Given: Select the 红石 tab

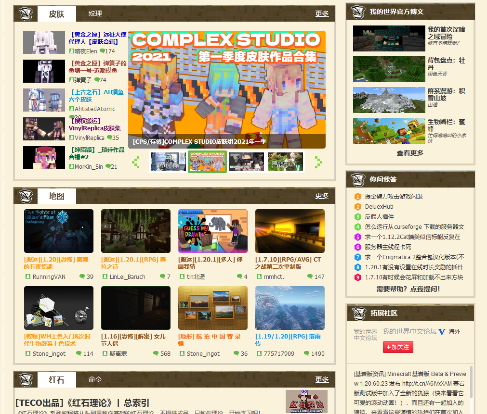Looking at the screenshot, I should (56, 379).
